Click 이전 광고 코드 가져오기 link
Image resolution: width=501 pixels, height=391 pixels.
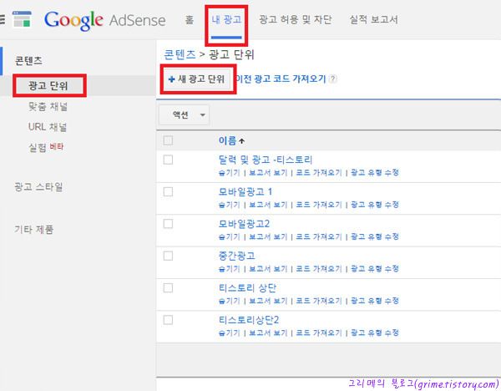click(x=281, y=79)
